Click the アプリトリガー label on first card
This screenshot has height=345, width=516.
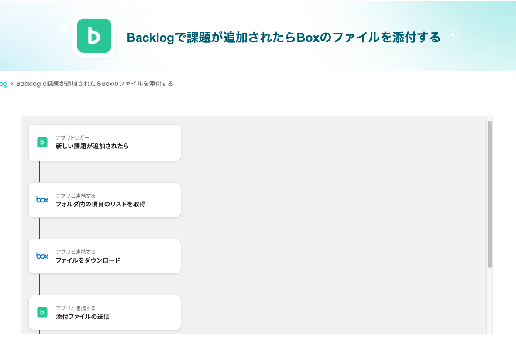tap(72, 137)
